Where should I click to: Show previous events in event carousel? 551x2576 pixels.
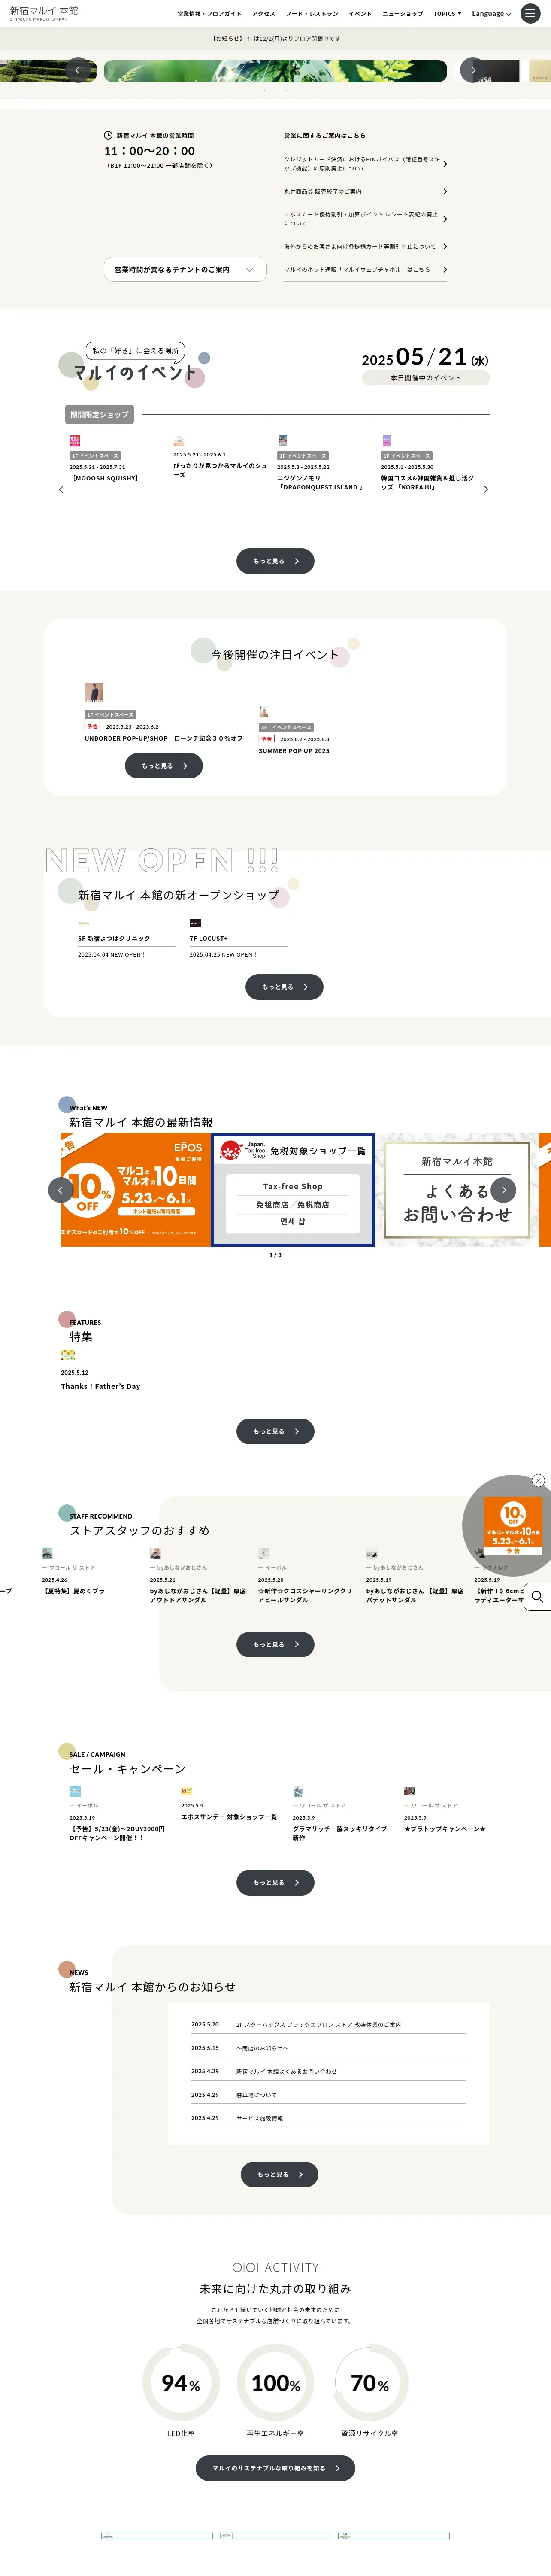61,489
